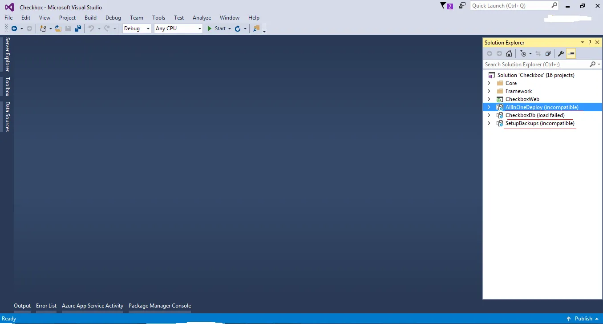Open Properties via the wrench icon
The height and width of the screenshot is (324, 603).
tap(561, 53)
